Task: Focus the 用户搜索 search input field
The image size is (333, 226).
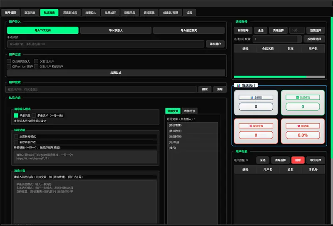Action: pyautogui.click(x=102, y=89)
